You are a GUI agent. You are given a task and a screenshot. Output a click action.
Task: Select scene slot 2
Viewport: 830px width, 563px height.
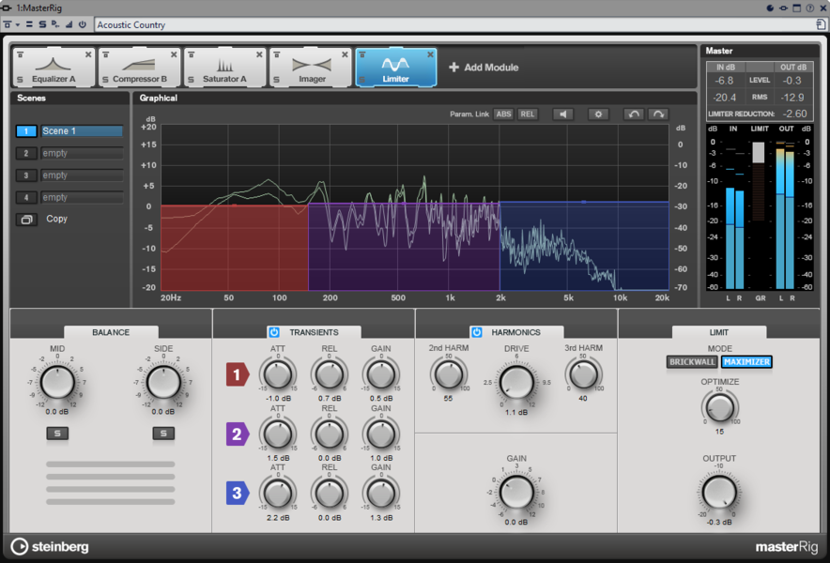(26, 154)
